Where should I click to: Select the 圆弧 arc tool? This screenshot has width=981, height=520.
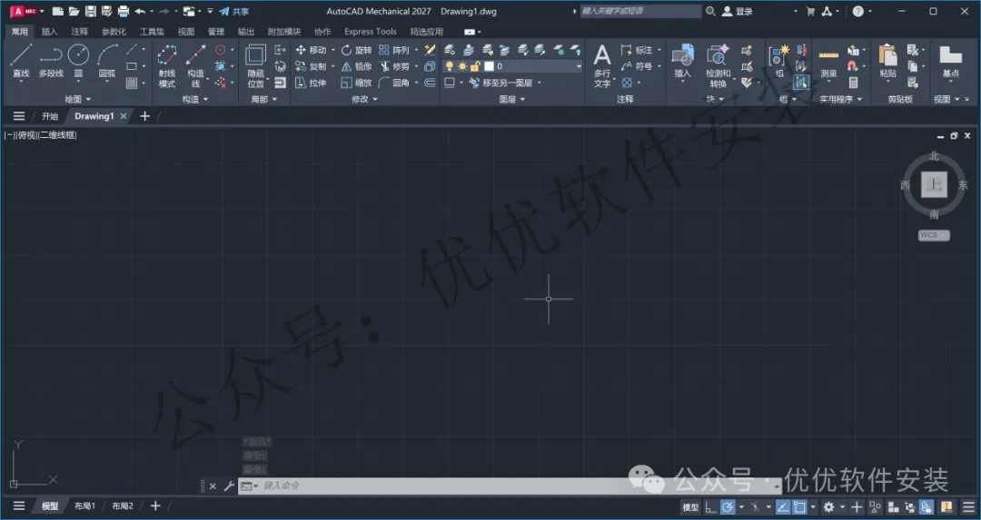[x=107, y=61]
